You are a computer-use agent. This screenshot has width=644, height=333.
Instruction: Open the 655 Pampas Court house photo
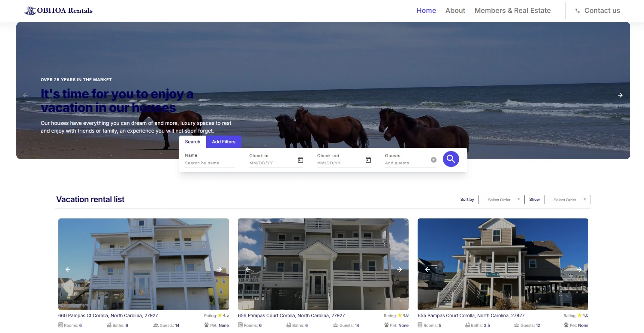coord(503,264)
